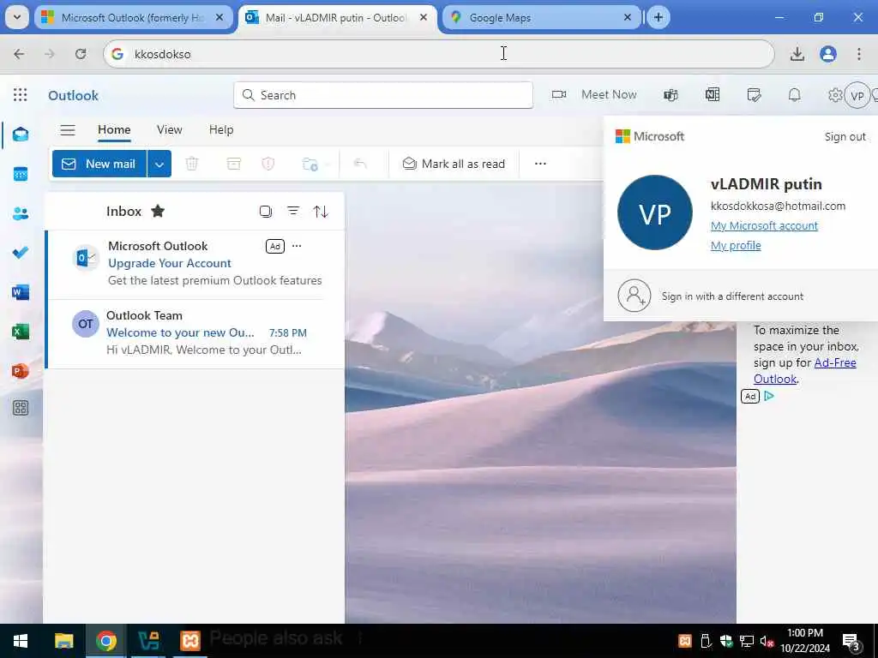The image size is (878, 658).
Task: Open the Upgrade Your Account ad message
Action: click(x=195, y=264)
